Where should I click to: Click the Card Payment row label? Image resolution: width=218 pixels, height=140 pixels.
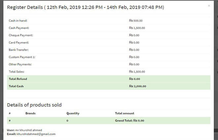click(x=19, y=42)
